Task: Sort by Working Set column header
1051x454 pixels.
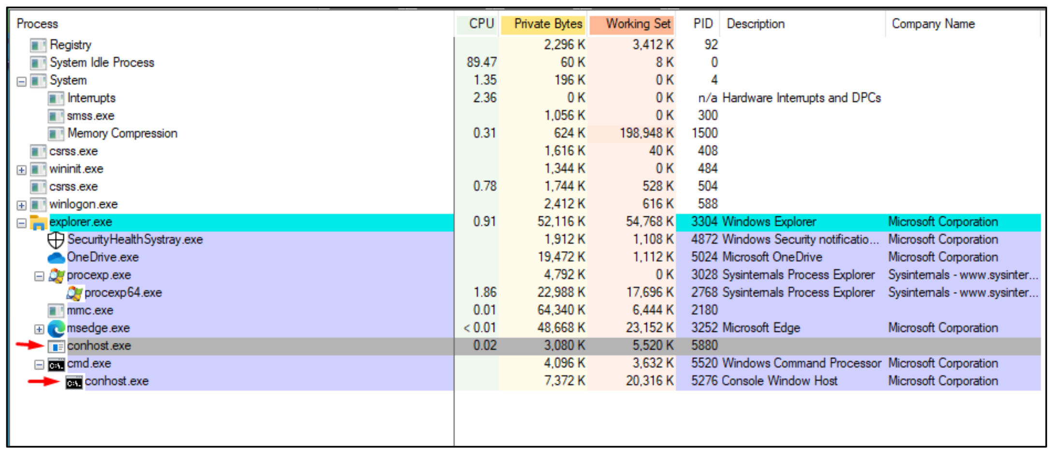Action: coord(631,24)
